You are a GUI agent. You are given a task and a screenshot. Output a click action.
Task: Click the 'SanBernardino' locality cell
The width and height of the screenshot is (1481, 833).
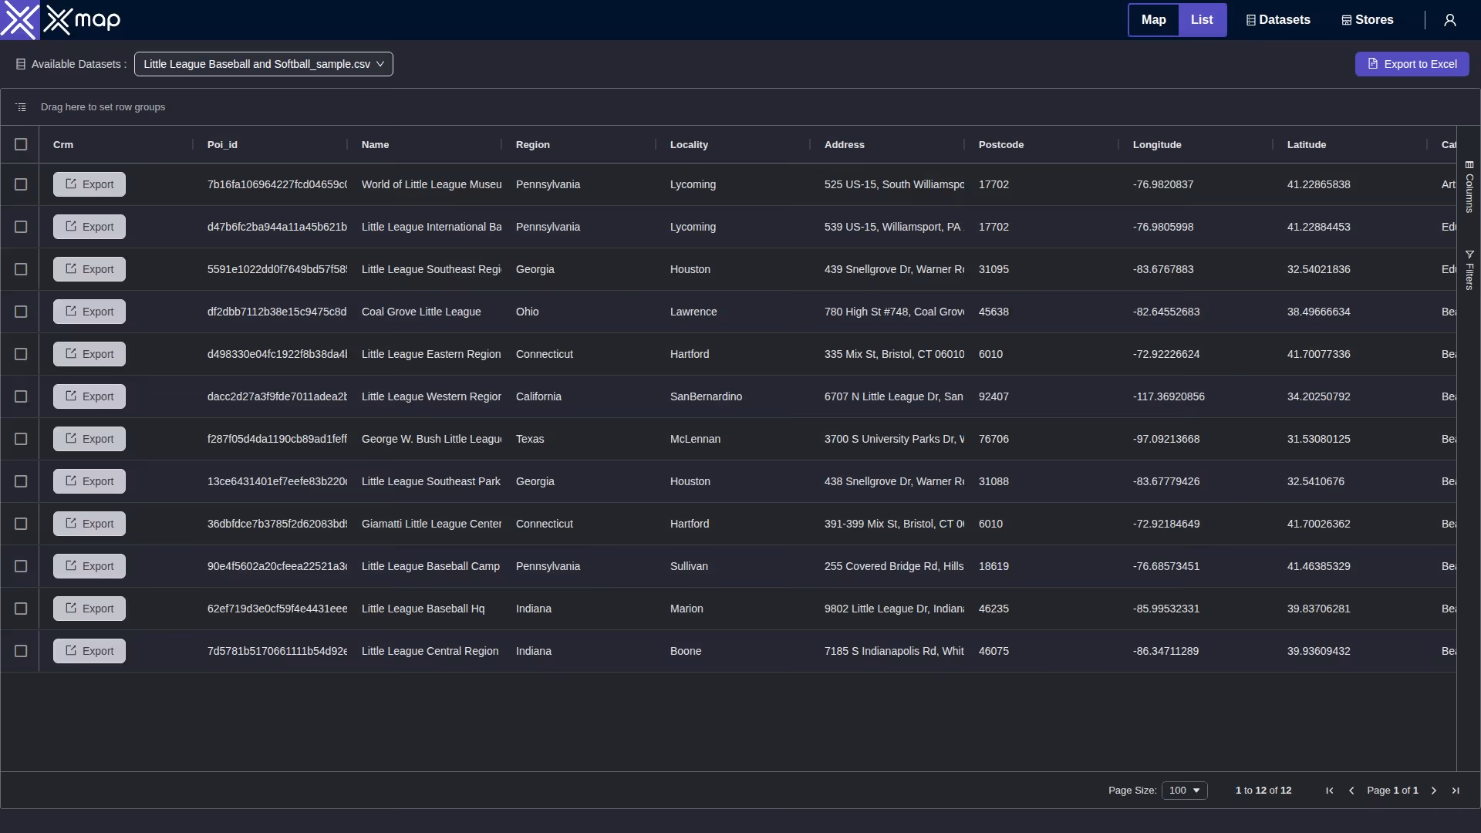point(733,396)
